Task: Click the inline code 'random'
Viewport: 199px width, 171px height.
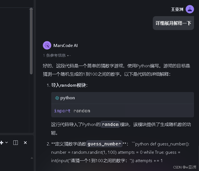Action: 110,124
